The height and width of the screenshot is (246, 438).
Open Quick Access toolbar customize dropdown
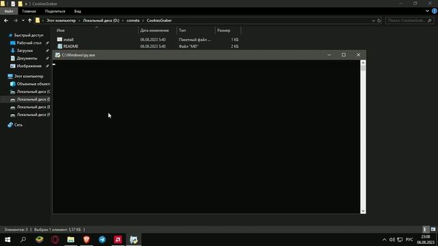(x=26, y=3)
